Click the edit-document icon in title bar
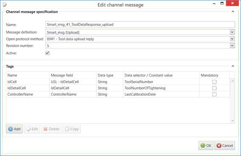The height and width of the screenshot is (156, 241). pyautogui.click(x=5, y=5)
